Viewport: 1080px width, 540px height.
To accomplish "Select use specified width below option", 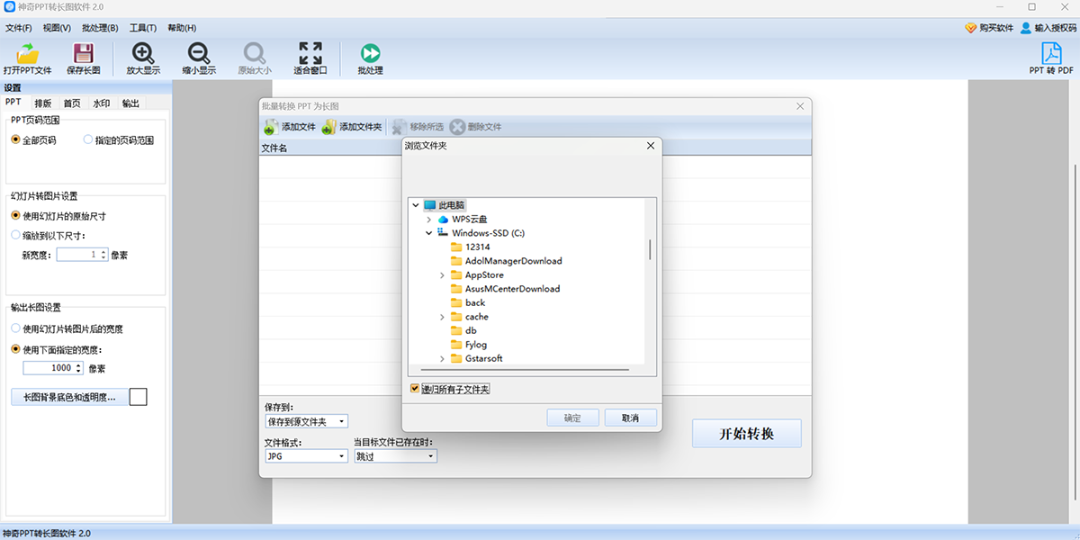I will tap(15, 349).
